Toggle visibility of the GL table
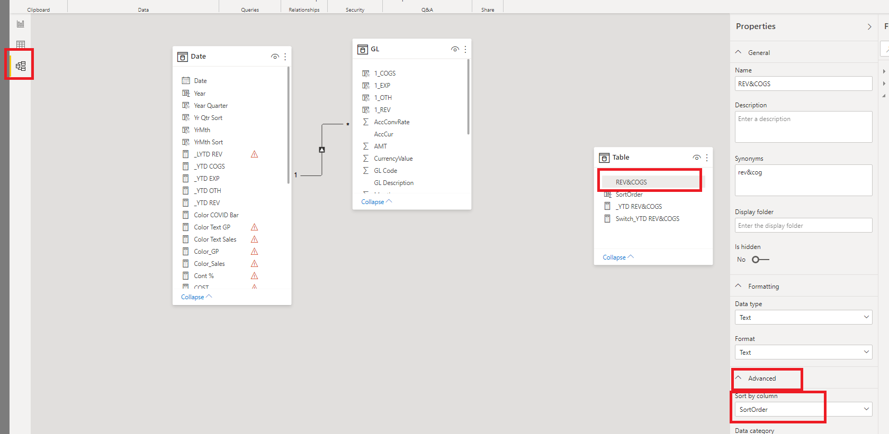This screenshot has height=434, width=889. (455, 49)
